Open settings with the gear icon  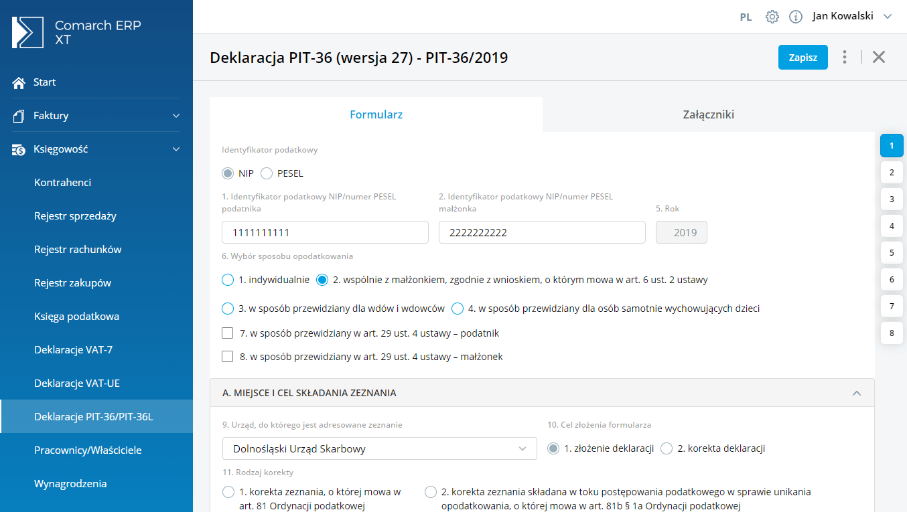pos(772,17)
